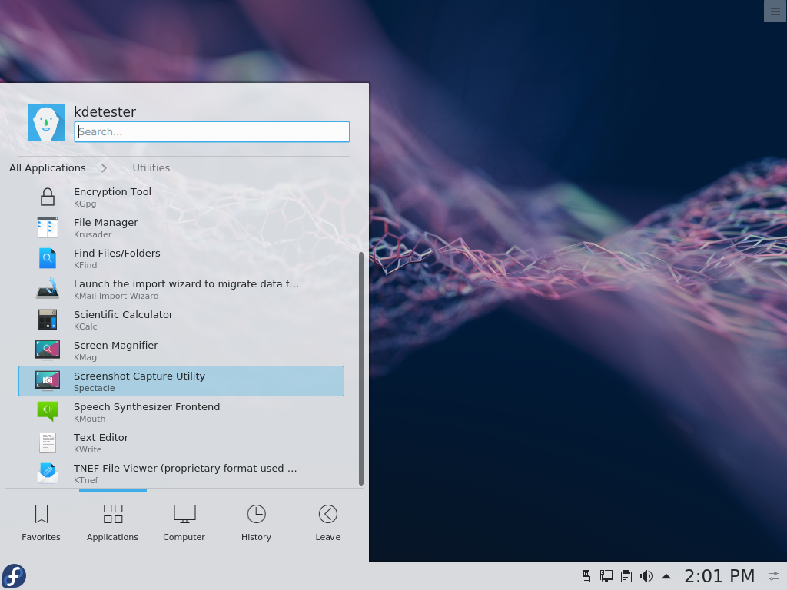This screenshot has width=787, height=590.
Task: Open KTnef TNEF File Viewer icon
Action: [x=48, y=473]
